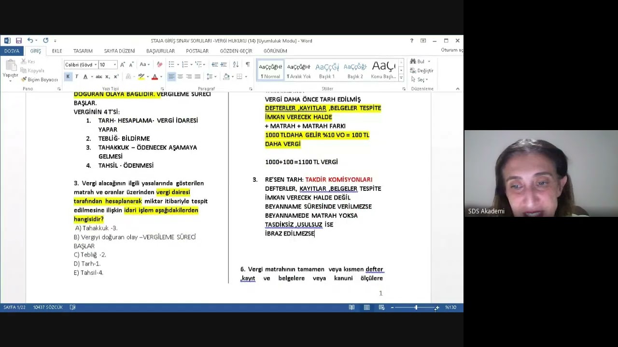Viewport: 618px width, 347px height.
Task: Sort the selection with the A-Z icon
Action: click(236, 65)
